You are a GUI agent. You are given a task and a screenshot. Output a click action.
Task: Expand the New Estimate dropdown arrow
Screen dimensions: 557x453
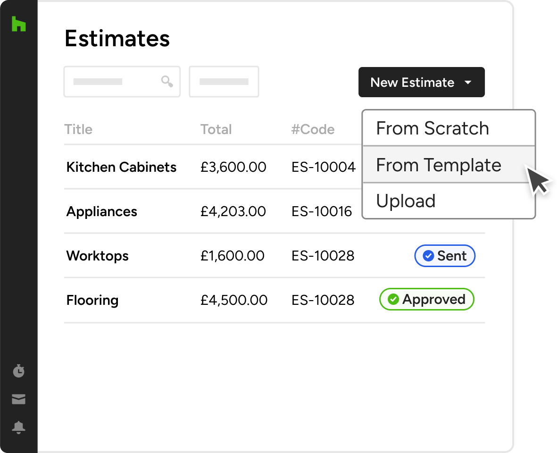(x=468, y=83)
